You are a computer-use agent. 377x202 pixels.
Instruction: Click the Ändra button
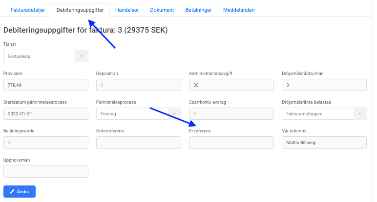click(x=20, y=191)
